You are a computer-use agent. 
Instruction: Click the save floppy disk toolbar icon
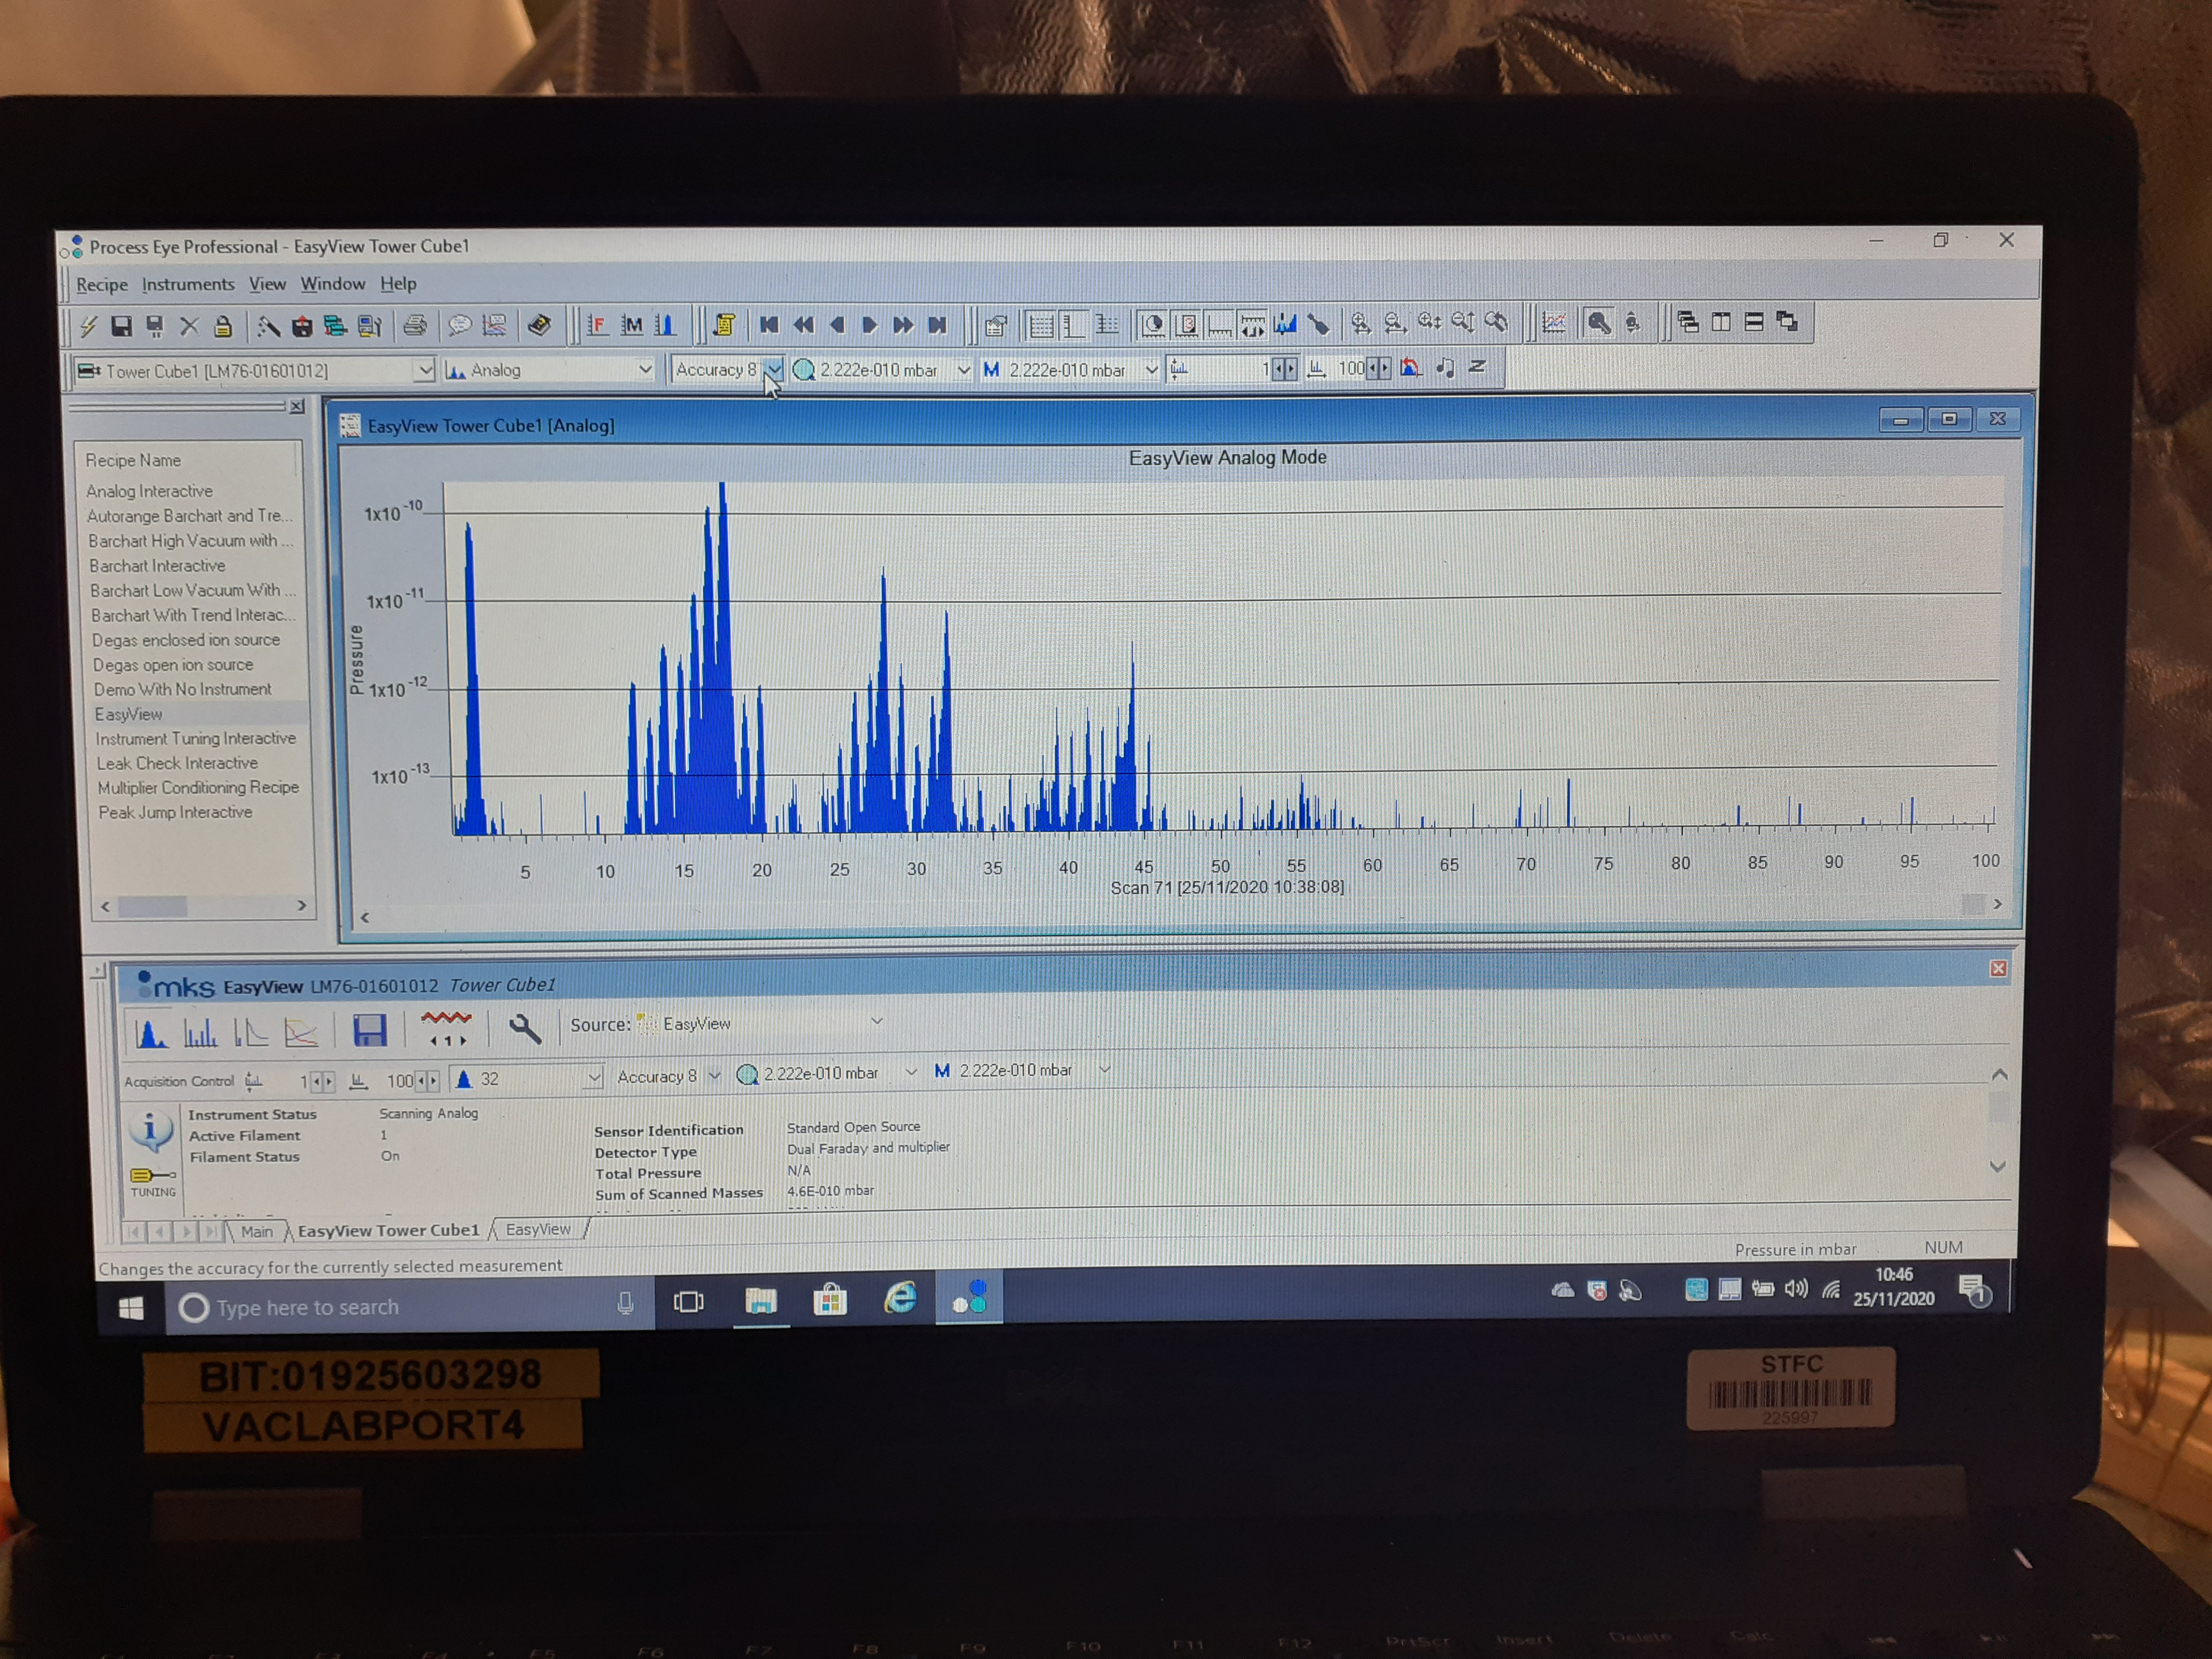(121, 326)
